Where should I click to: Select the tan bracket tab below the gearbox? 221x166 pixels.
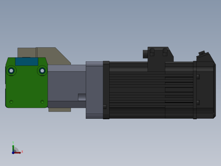[x=59, y=110]
